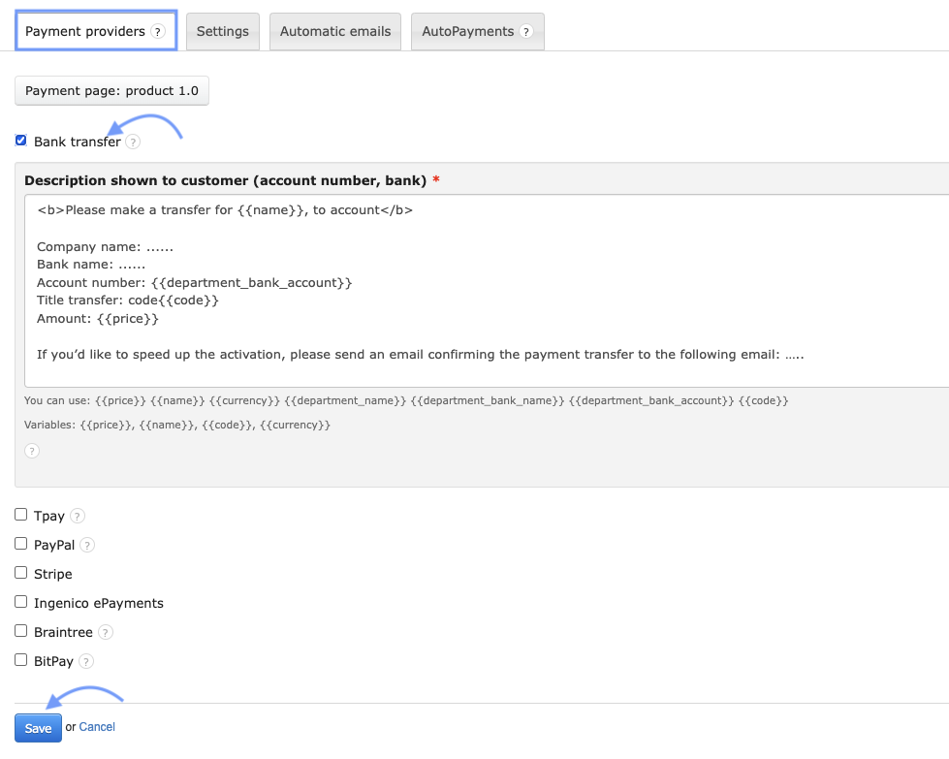Tick the PayPal checkbox
Screen dimensions: 949x759
coord(21,544)
